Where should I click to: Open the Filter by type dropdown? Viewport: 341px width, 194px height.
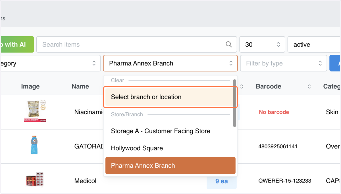click(x=284, y=63)
